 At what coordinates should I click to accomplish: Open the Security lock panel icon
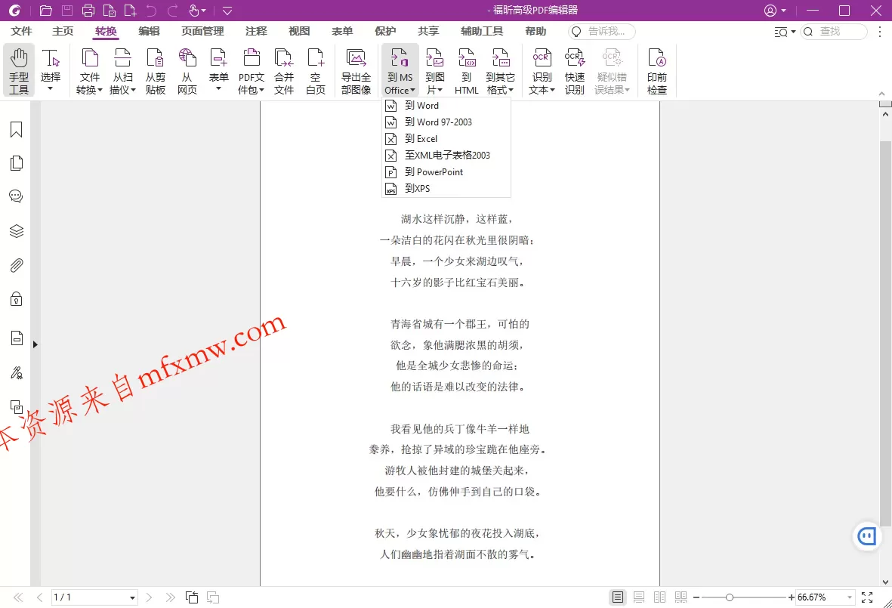17,299
